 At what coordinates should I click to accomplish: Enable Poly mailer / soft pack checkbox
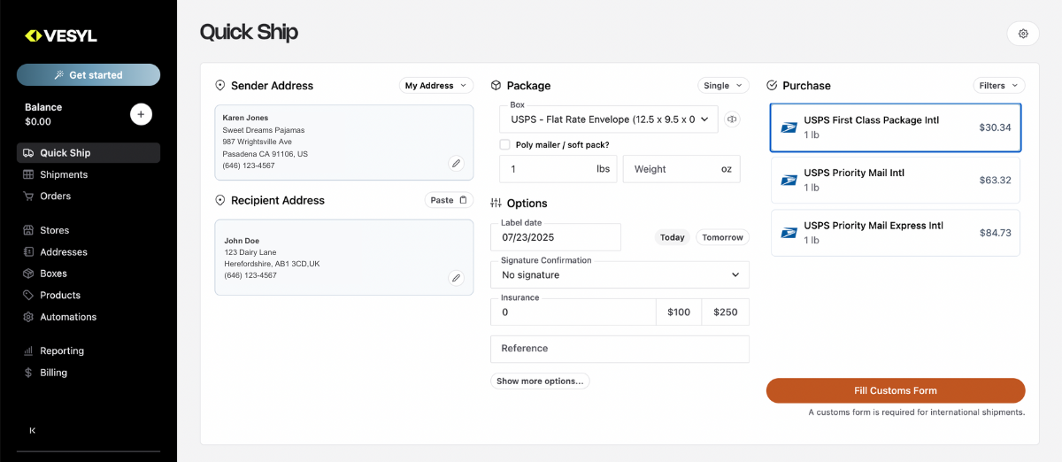(504, 144)
